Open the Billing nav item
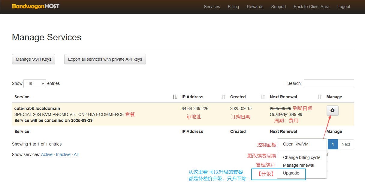 click(233, 7)
